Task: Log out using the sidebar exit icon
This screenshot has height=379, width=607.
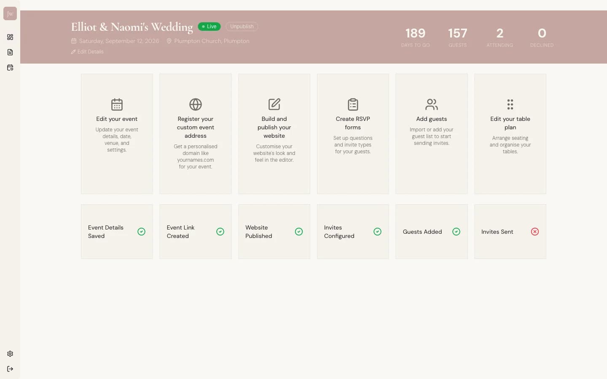Action: click(10, 369)
